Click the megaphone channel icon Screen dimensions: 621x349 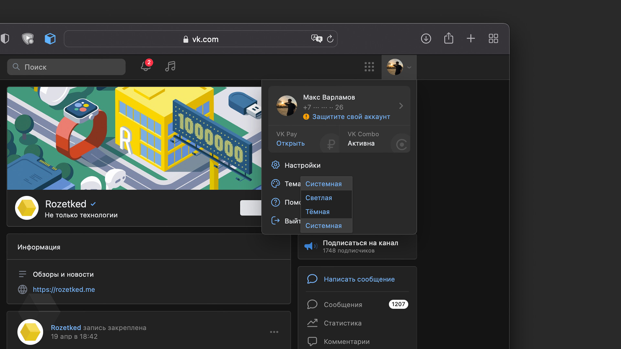[x=310, y=246]
